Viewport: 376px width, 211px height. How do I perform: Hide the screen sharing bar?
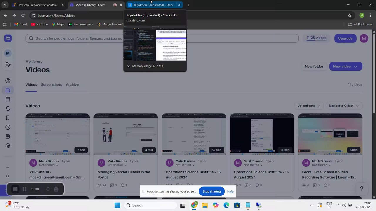[230, 191]
